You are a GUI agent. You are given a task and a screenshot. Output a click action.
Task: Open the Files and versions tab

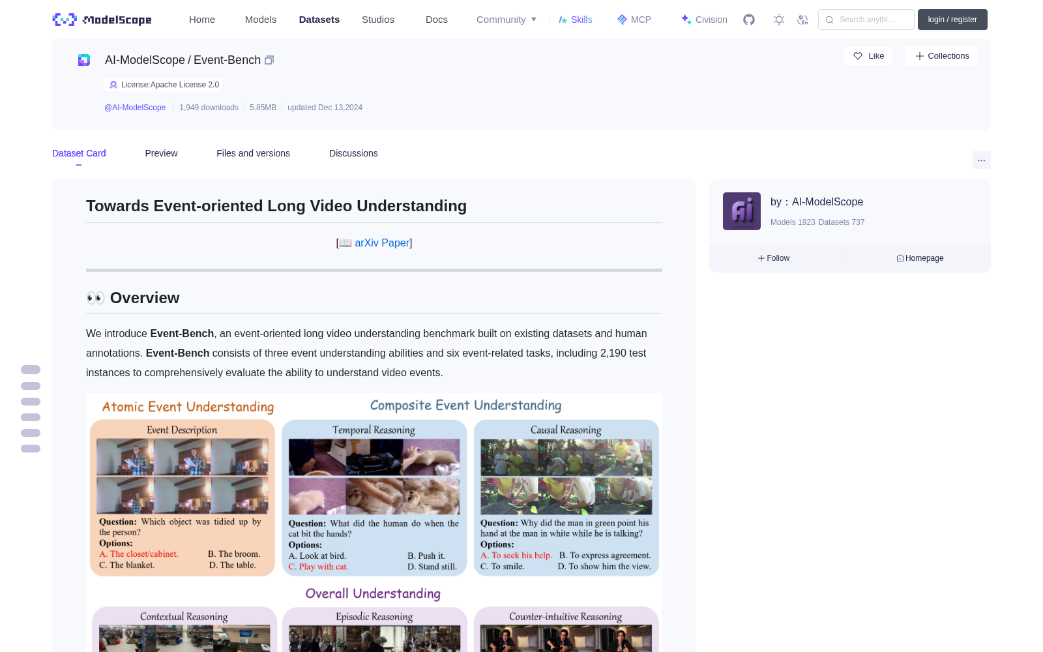coord(253,153)
